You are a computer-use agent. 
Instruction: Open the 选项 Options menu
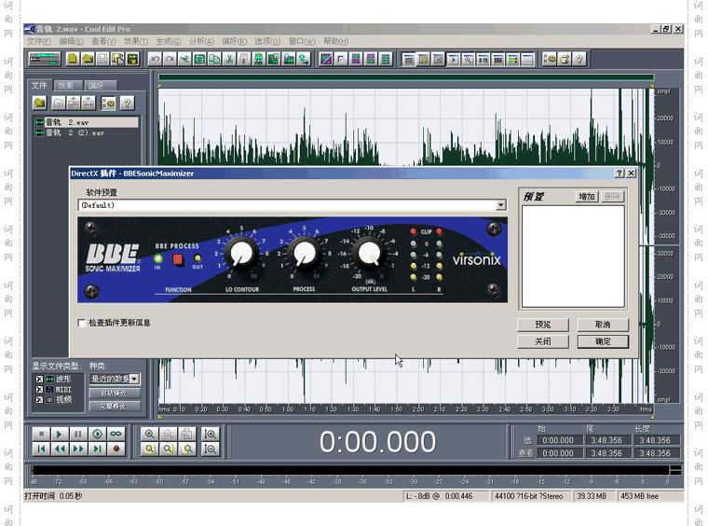266,42
